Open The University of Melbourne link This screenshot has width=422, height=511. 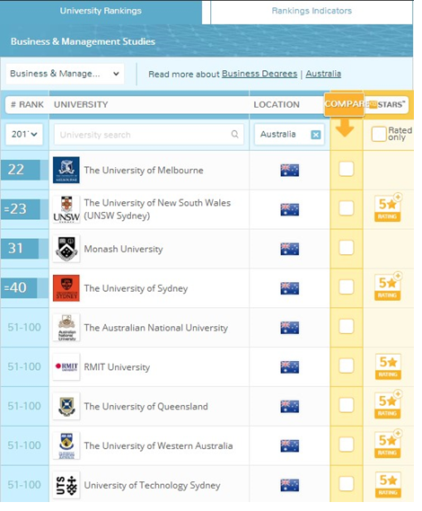[x=144, y=170]
